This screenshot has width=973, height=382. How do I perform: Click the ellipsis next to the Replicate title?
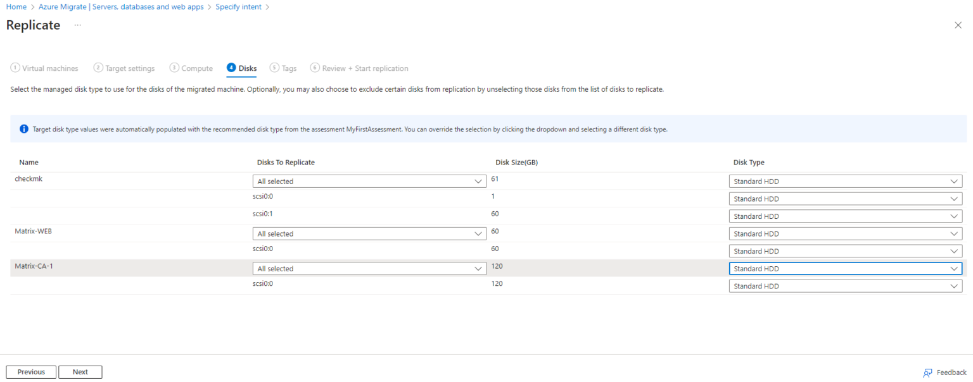point(77,26)
